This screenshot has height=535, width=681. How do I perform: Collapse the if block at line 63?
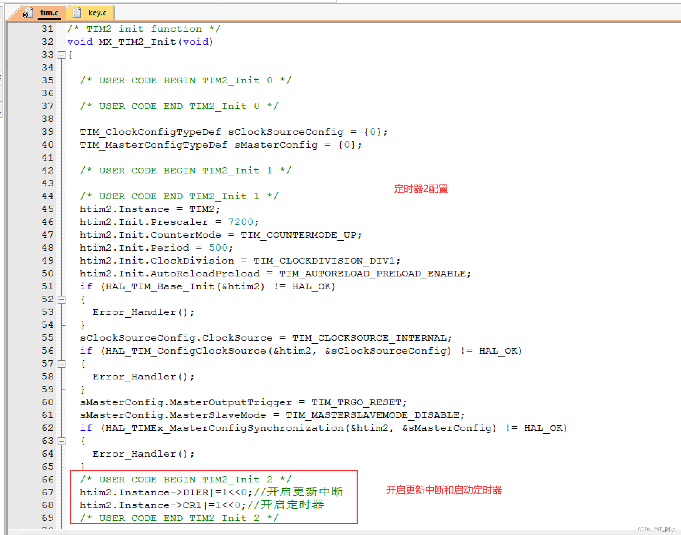point(62,441)
